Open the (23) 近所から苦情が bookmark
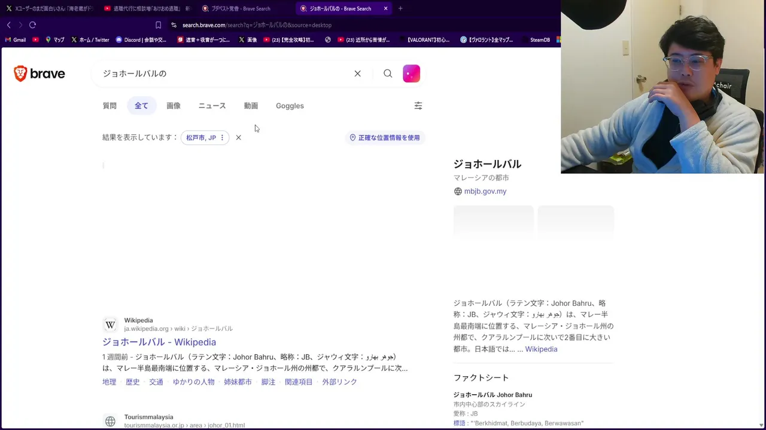766x430 pixels. coord(364,40)
